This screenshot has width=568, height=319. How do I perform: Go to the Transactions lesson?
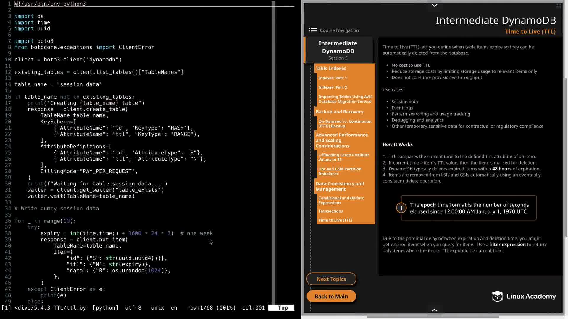click(331, 211)
